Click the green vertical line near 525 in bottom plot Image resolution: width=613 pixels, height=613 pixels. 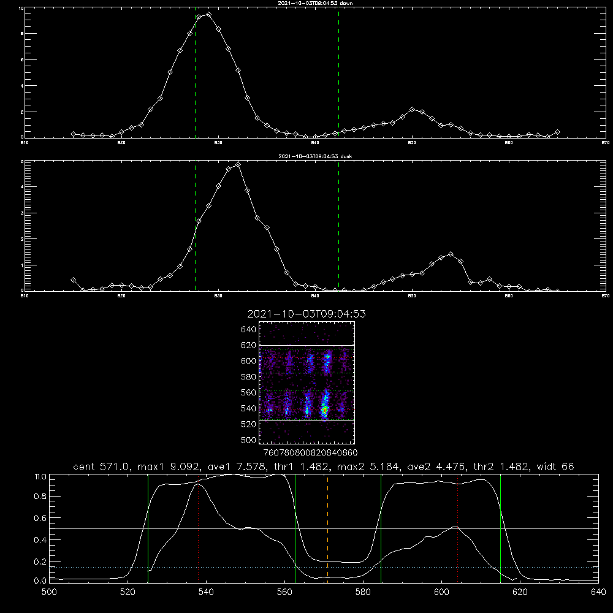148,528
